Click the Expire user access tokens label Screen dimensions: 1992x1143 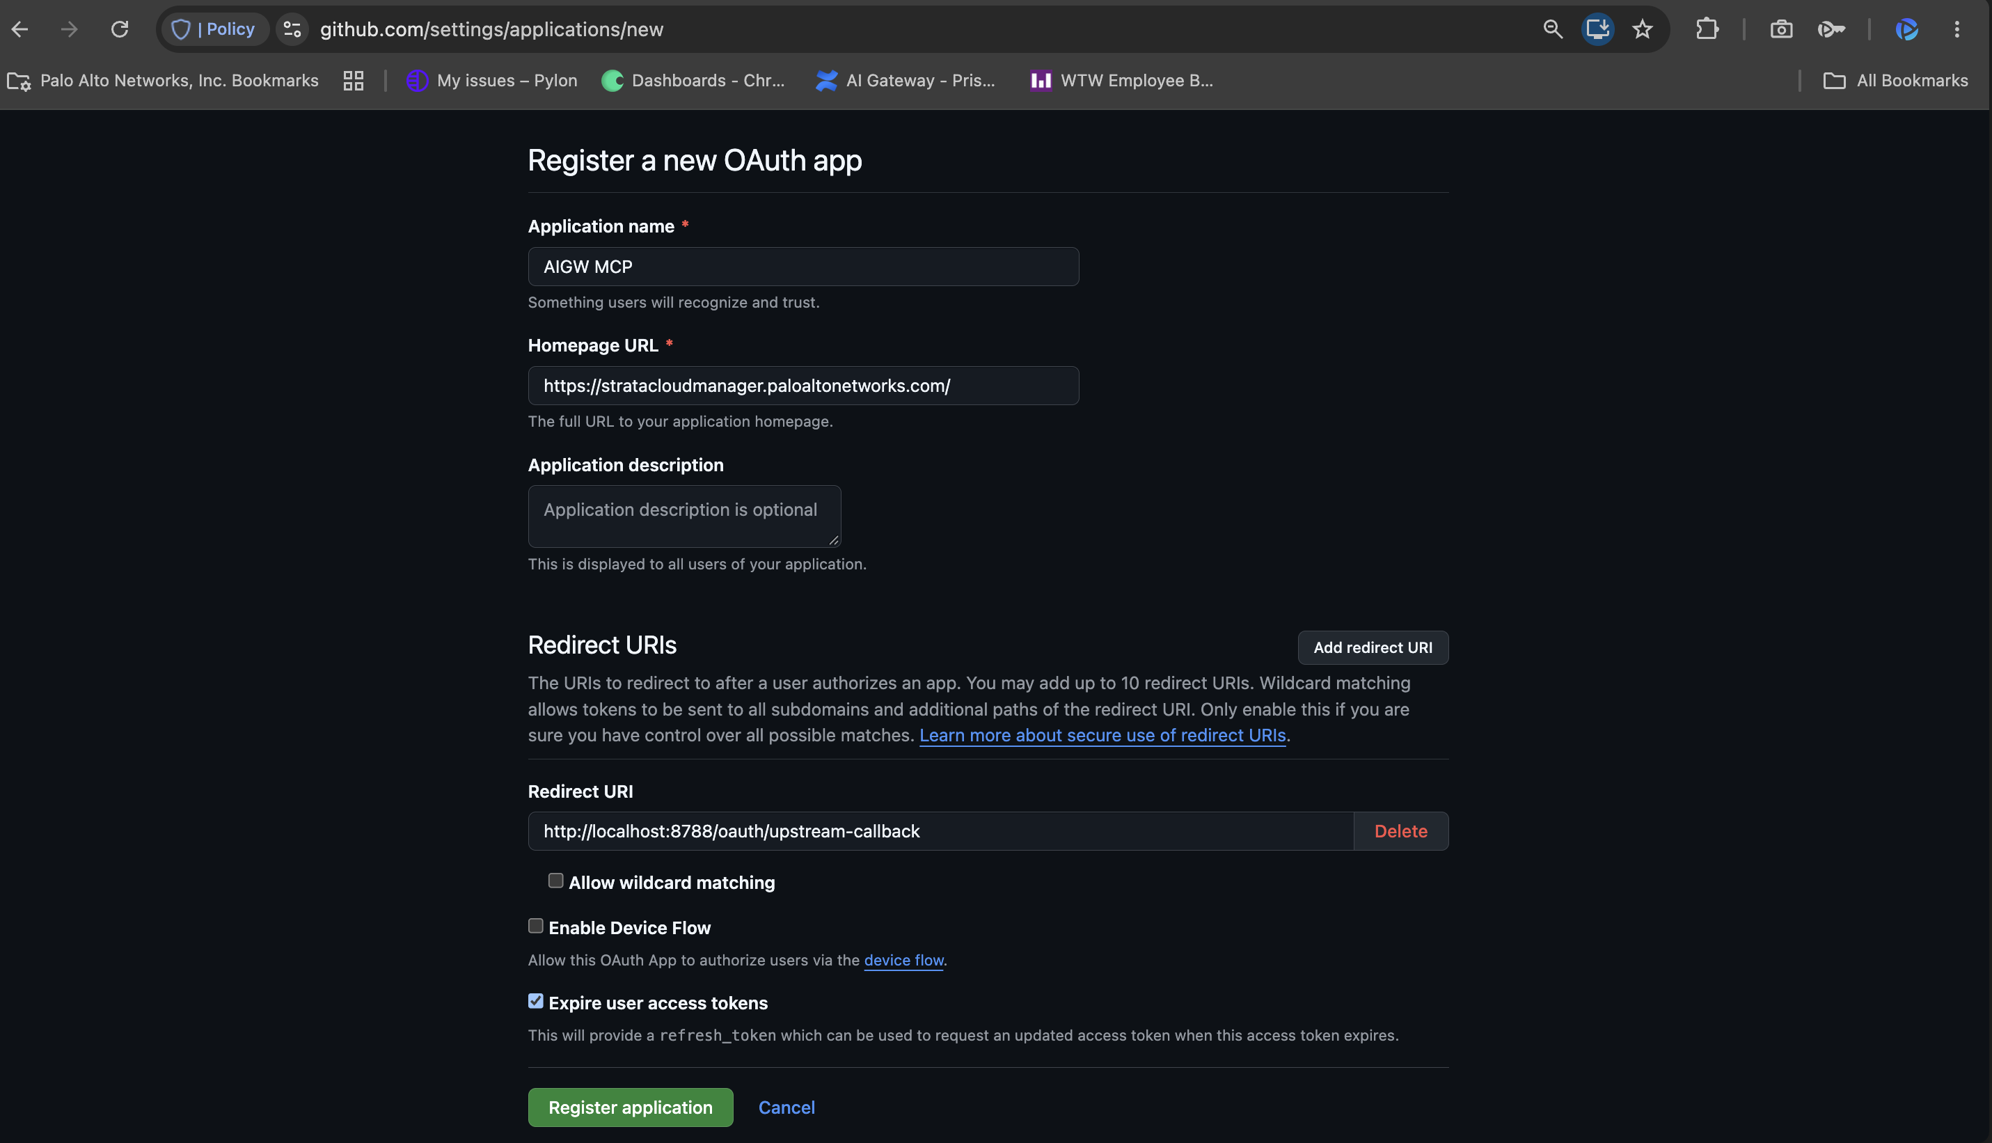point(658,1002)
